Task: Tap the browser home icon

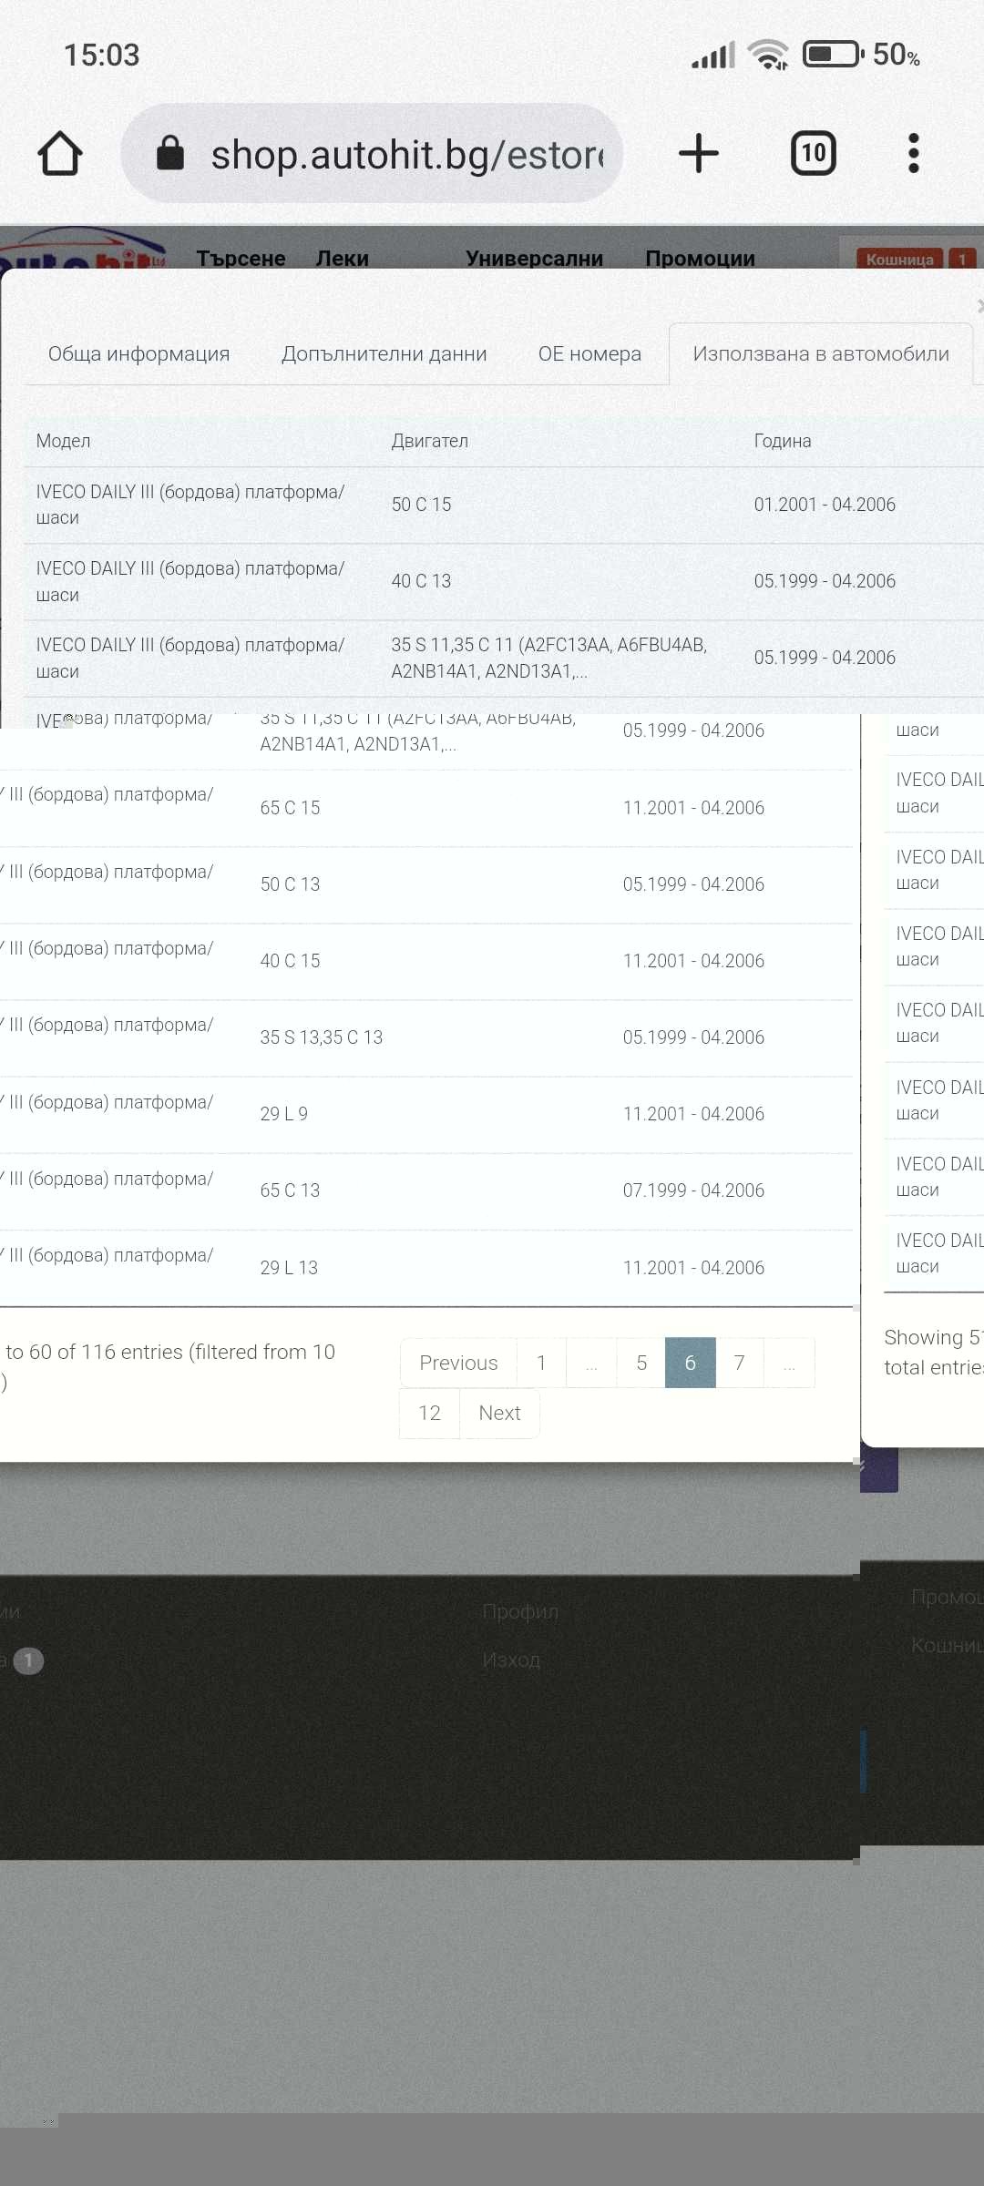Action: 60,153
